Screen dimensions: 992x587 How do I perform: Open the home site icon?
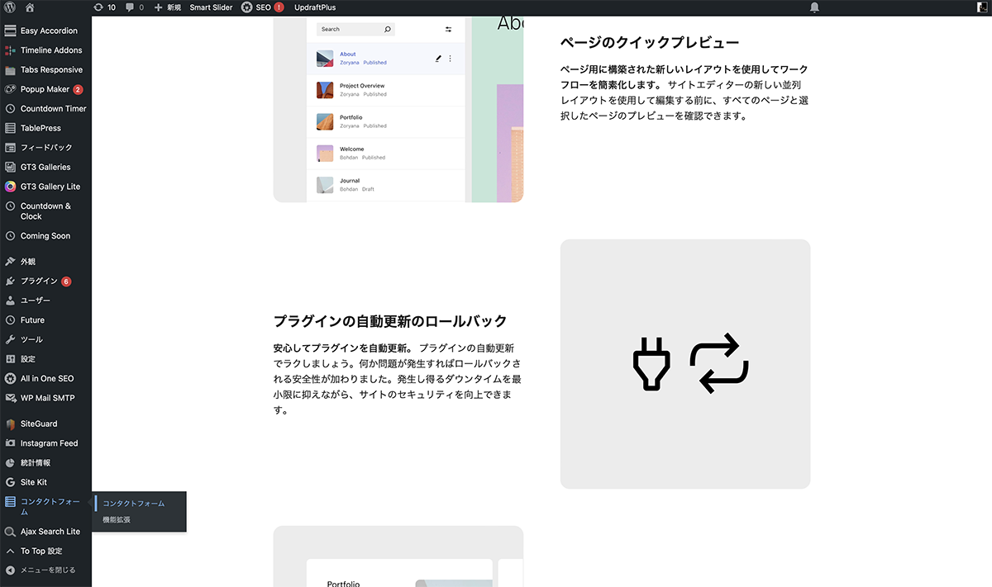30,7
